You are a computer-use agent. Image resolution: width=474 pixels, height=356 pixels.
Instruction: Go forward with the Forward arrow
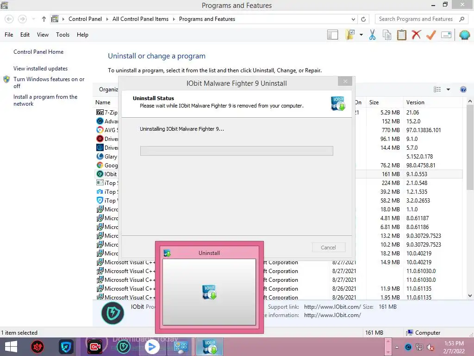point(22,19)
